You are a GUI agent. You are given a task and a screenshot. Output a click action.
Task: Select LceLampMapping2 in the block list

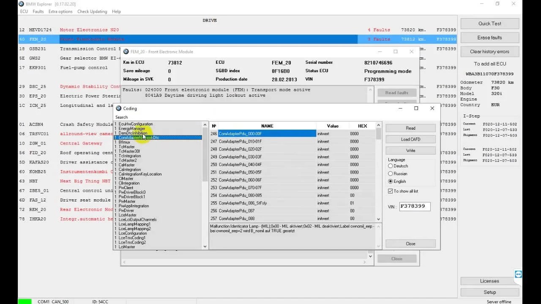point(134,229)
